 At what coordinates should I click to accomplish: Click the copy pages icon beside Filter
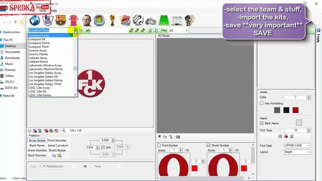tap(155, 30)
